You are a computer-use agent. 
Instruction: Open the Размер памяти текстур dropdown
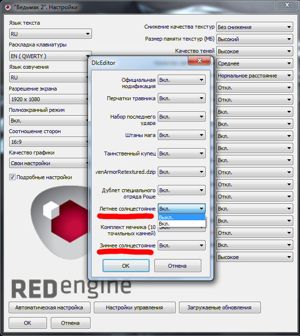(255, 39)
